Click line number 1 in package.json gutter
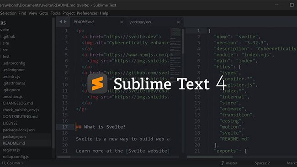 tap(198, 31)
